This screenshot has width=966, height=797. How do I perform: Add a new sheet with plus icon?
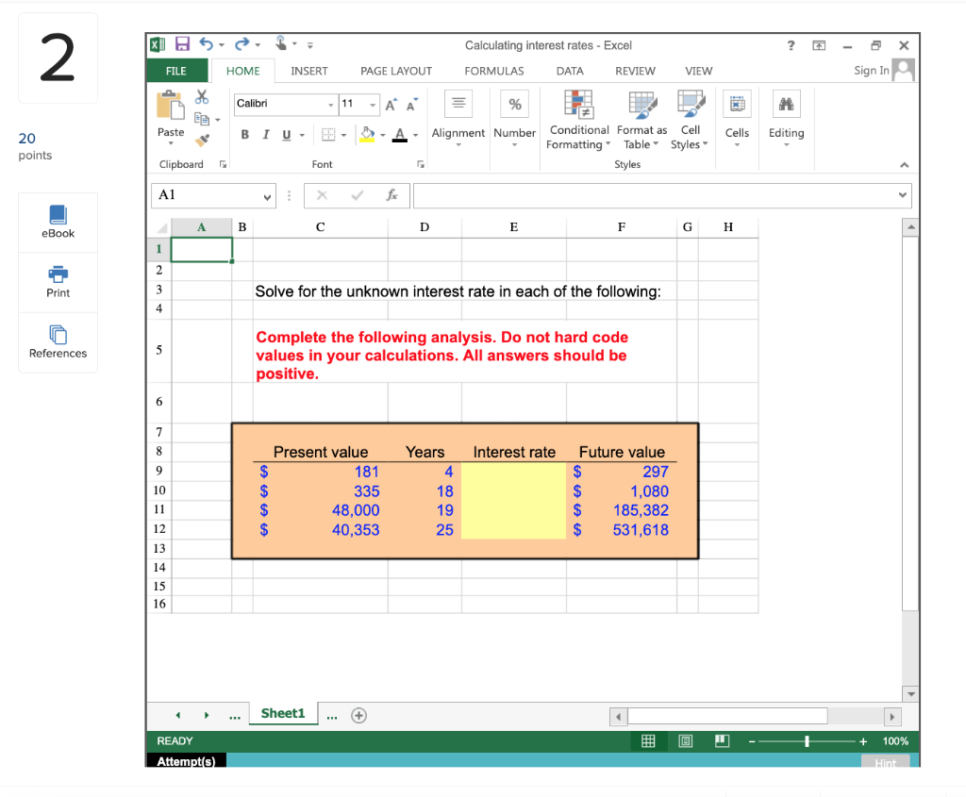[x=358, y=715]
